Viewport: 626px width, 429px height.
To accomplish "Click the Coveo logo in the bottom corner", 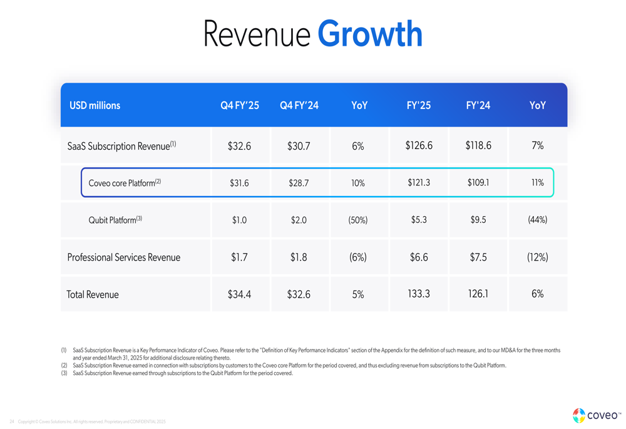I will pos(597,415).
